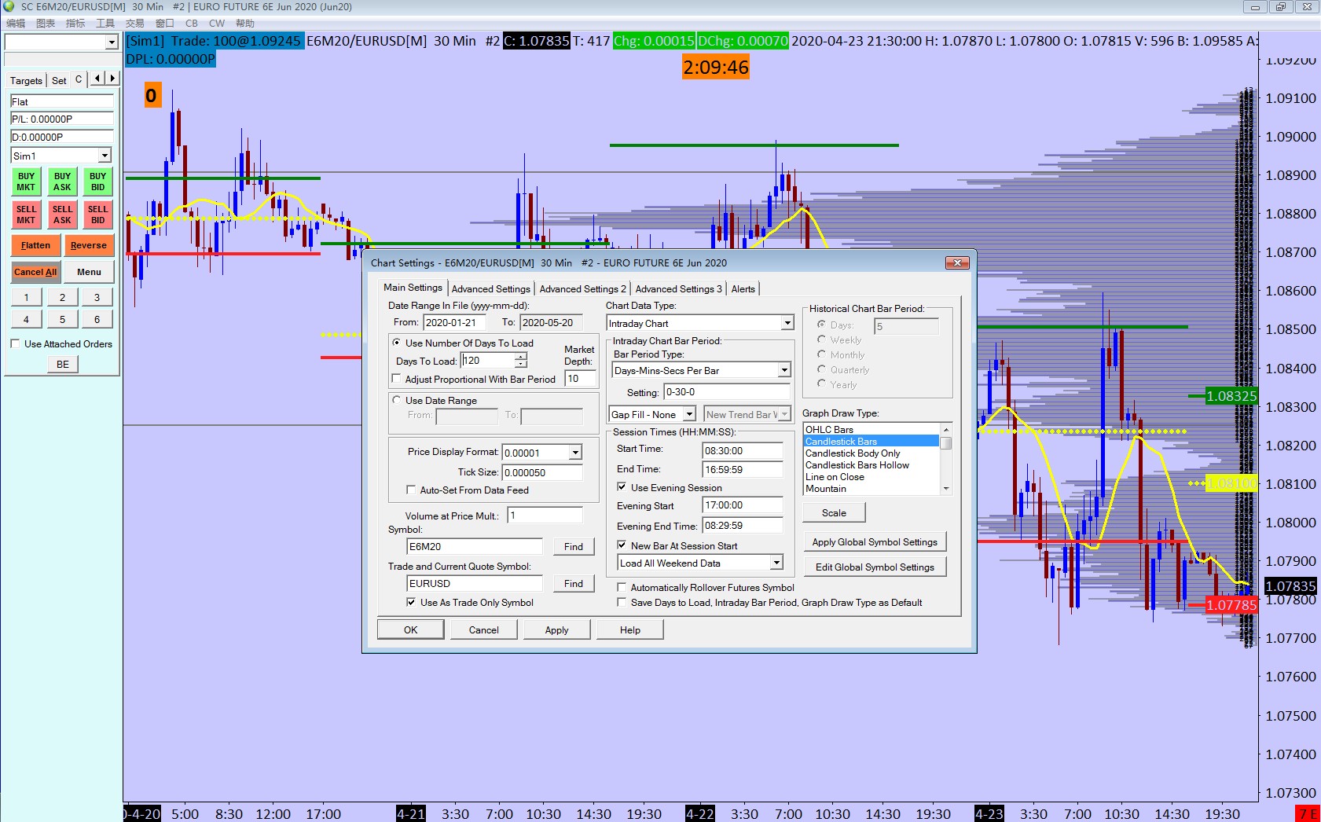Screen dimensions: 1321x822
Task: Click the BUY MKT button
Action: tap(26, 182)
